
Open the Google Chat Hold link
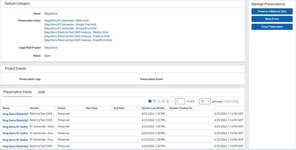tap(70, 25)
